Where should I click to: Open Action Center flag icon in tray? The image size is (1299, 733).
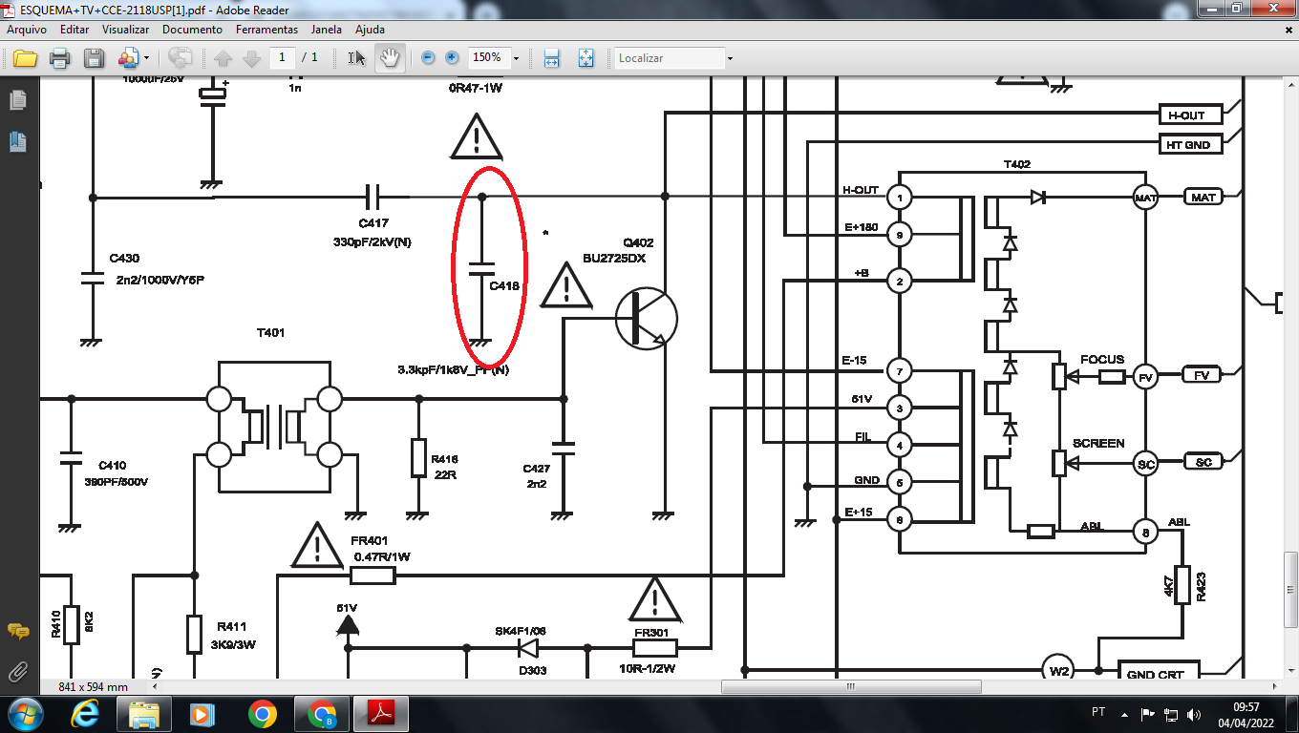(1149, 714)
